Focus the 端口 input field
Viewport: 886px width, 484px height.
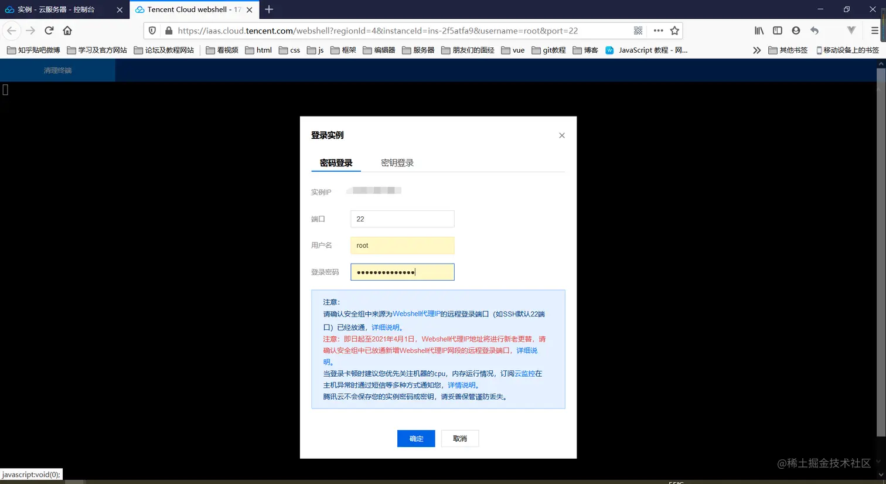tap(403, 219)
